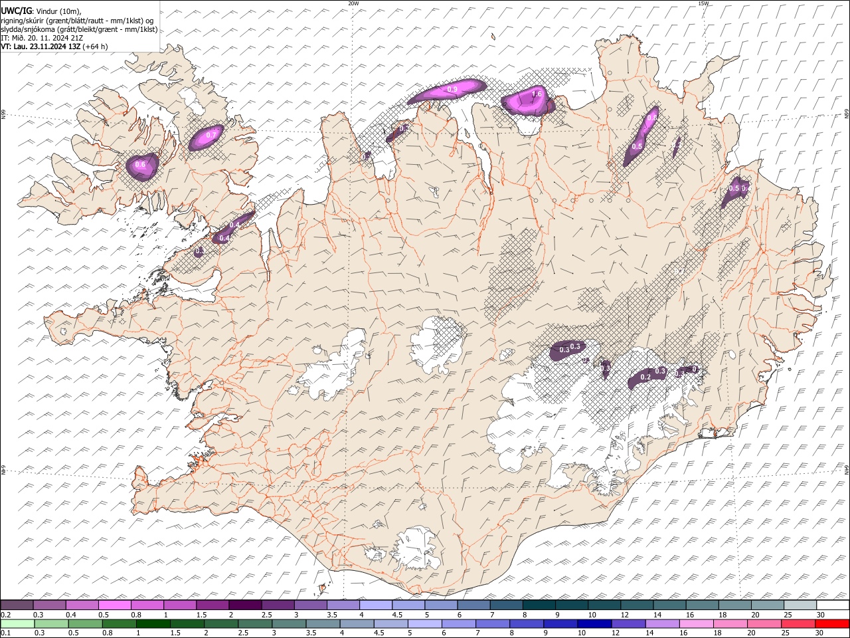
Task: Click the 20W longitude label at top
Action: coord(353,3)
